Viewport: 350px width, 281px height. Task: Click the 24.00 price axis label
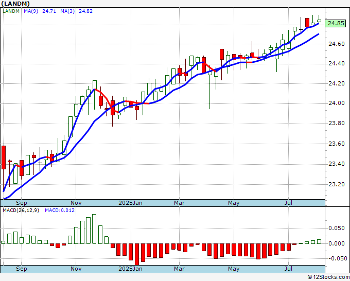click(x=337, y=103)
